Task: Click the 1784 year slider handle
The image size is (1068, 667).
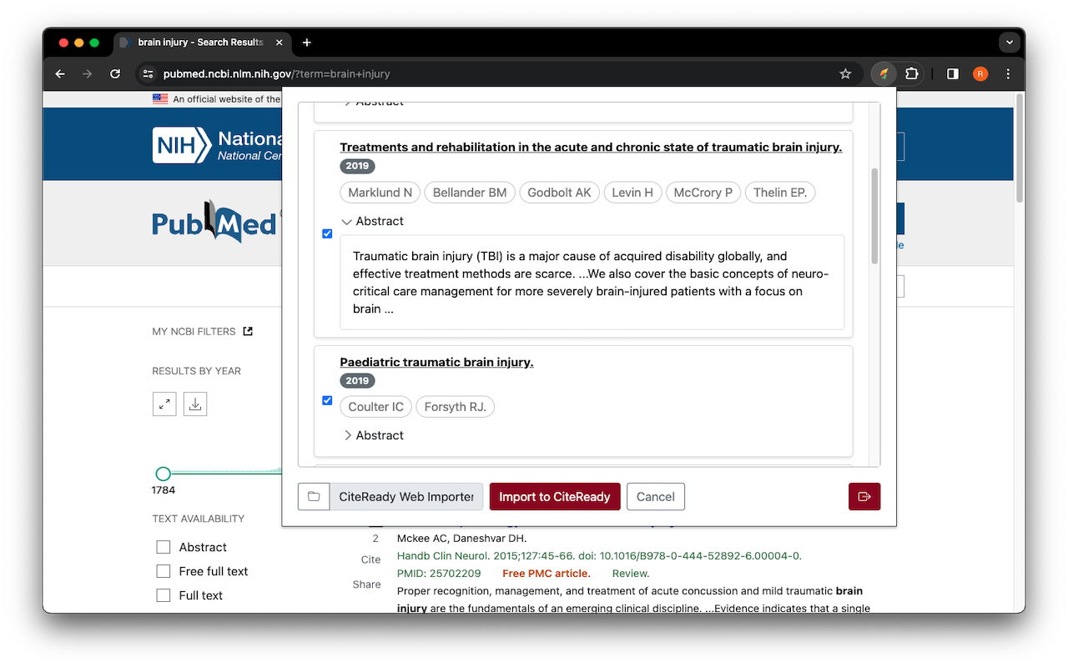Action: (x=164, y=474)
